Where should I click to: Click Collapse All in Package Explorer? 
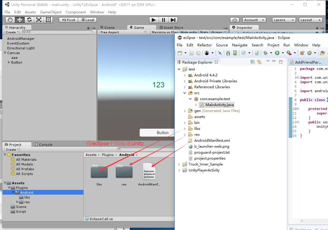tap(253, 62)
